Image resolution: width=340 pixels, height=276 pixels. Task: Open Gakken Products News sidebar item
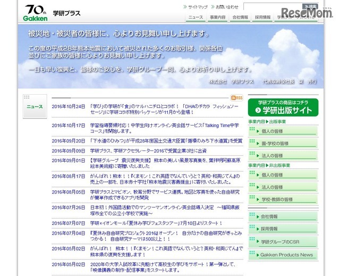[x=283, y=255]
